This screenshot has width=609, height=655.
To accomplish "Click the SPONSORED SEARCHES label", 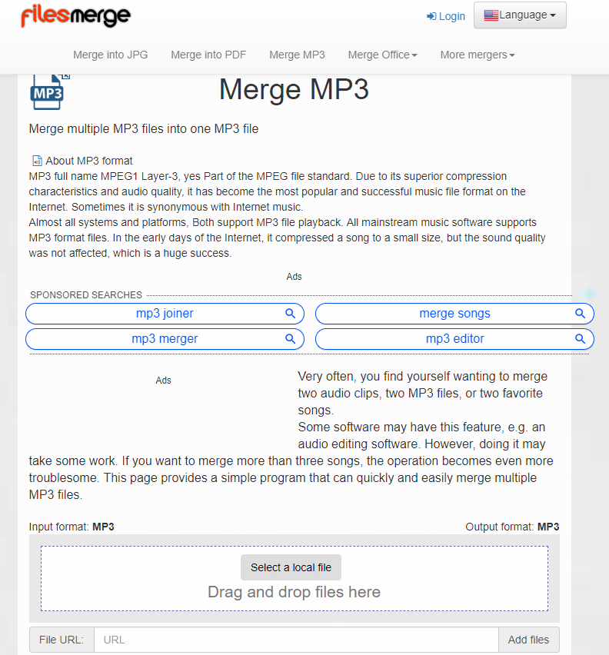I will (86, 295).
